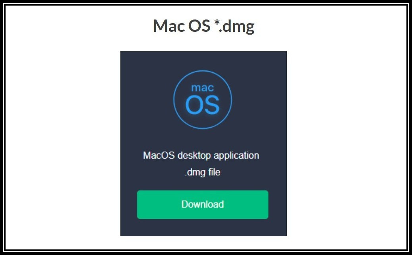Click the word 'desktop' in the description
The width and height of the screenshot is (412, 255).
[x=194, y=156]
